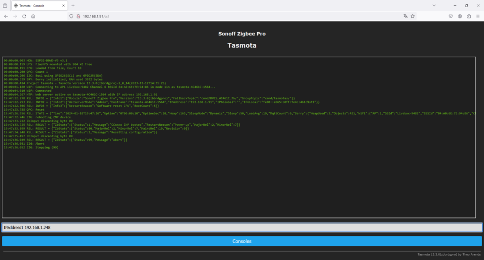This screenshot has height=260, width=484.
Task: Click the insecure connection padlock icon
Action: coord(78,16)
